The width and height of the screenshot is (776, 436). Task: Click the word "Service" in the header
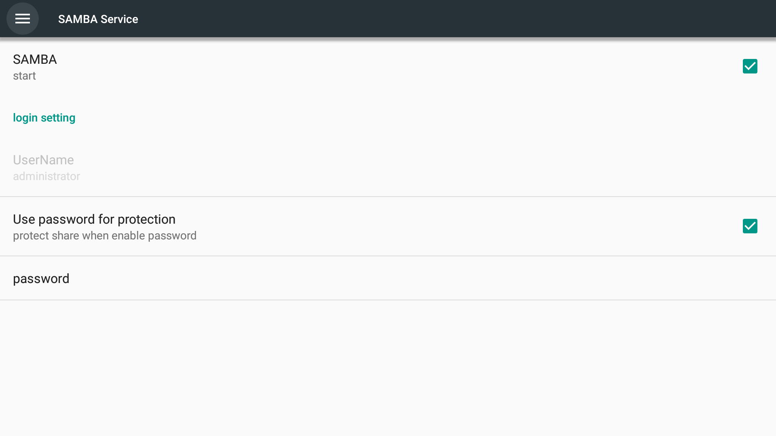[x=119, y=19]
